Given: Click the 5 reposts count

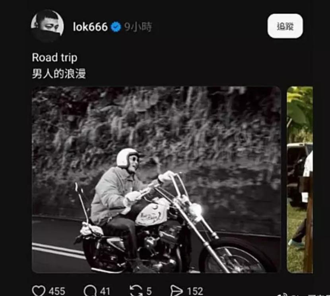Looking at the screenshot, I should point(149,291).
